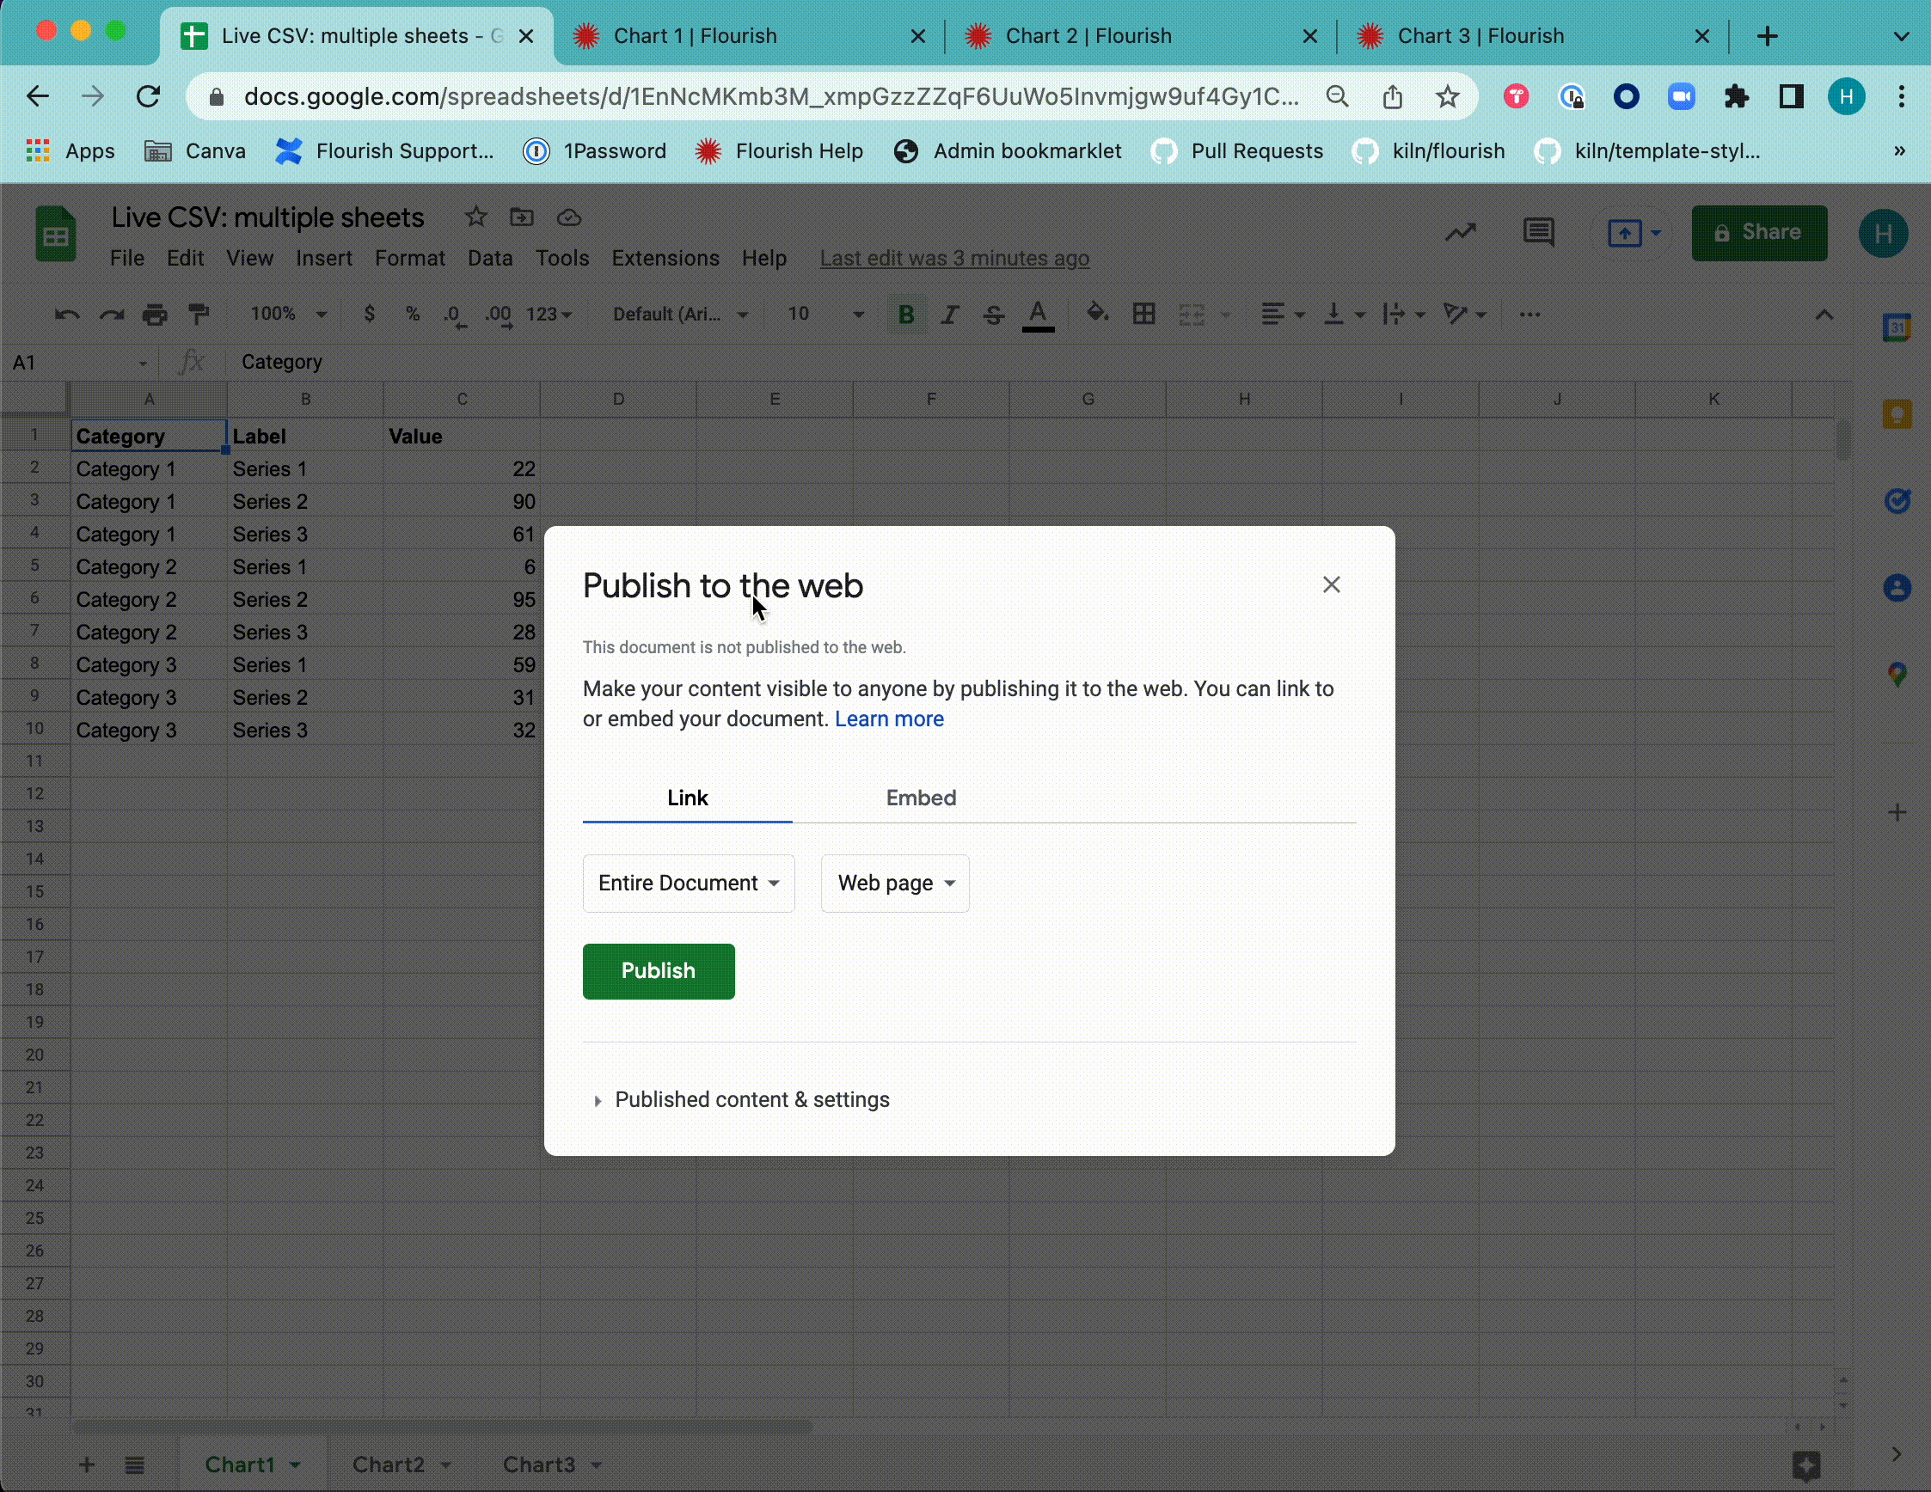Open the Explore trends icon

pyautogui.click(x=1461, y=231)
